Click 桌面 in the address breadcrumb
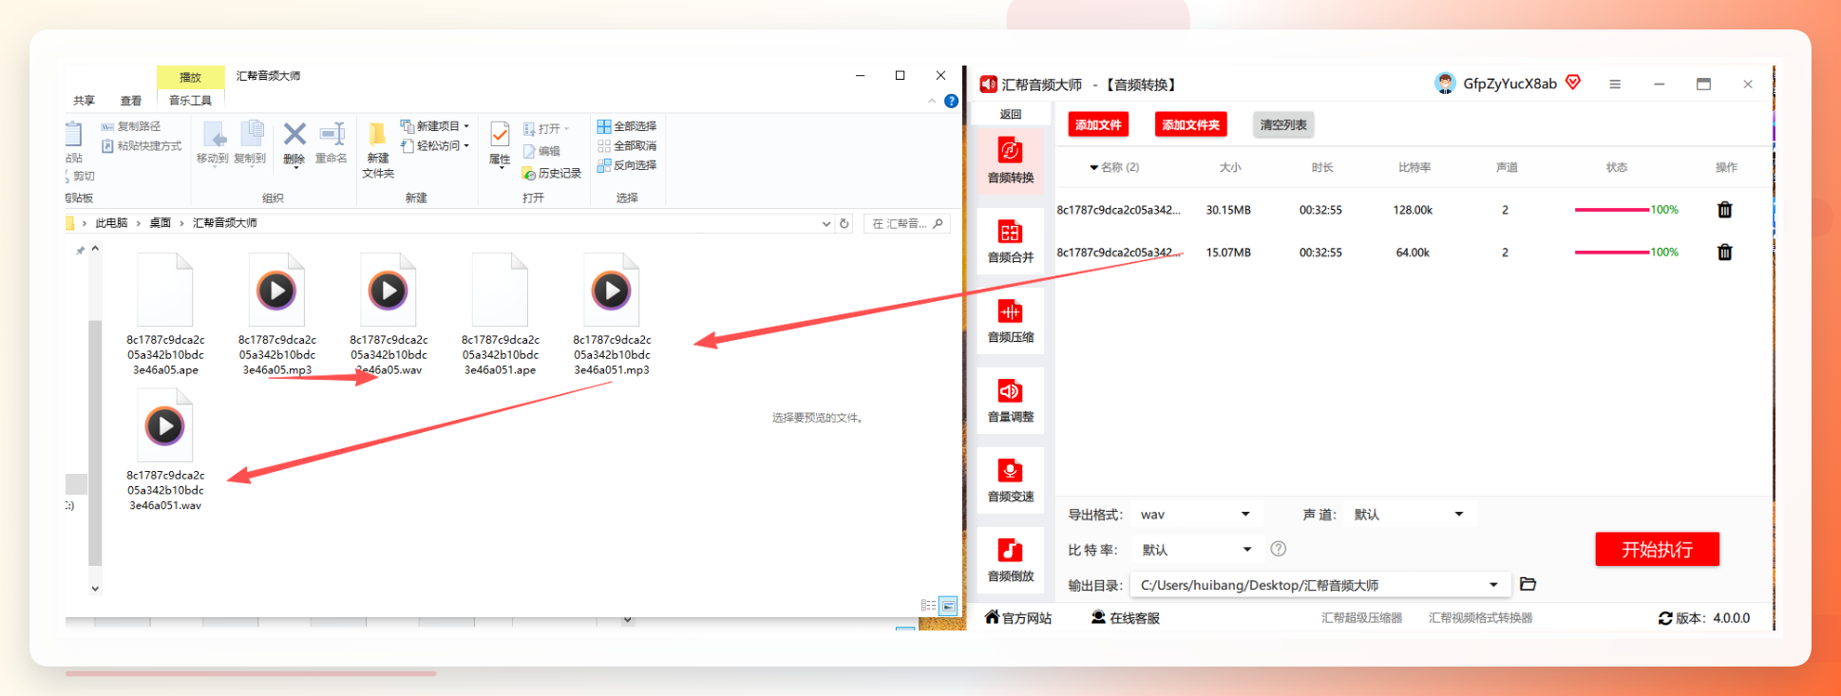 [160, 223]
